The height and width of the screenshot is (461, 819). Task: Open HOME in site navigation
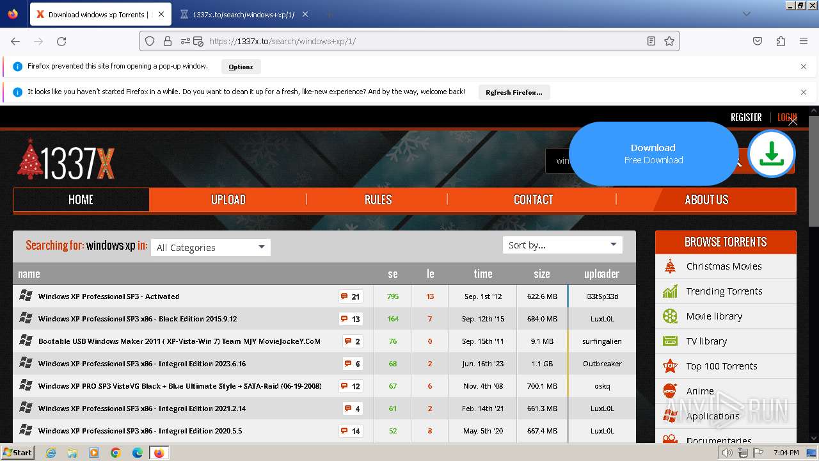click(x=81, y=200)
